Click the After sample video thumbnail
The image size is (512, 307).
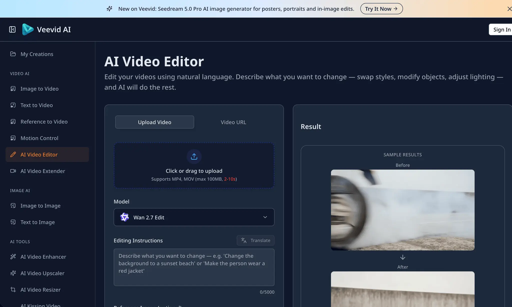[403, 289]
